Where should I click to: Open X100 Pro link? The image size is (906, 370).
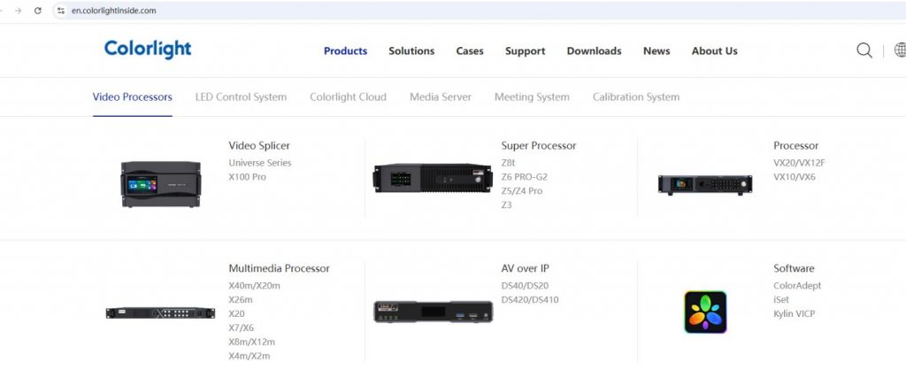tap(248, 177)
